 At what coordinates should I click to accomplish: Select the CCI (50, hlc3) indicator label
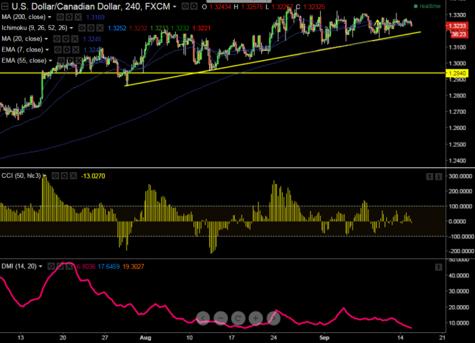tap(21, 176)
